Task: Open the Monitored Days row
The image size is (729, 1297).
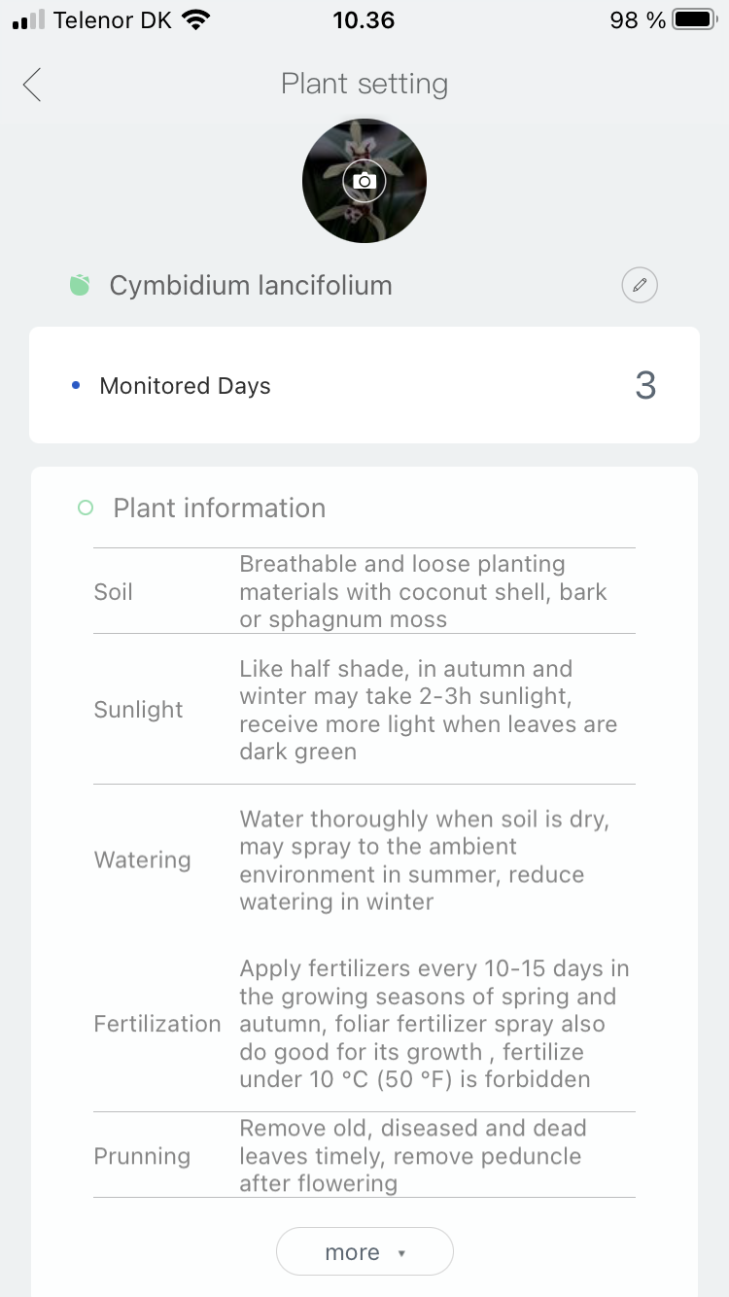Action: point(364,386)
